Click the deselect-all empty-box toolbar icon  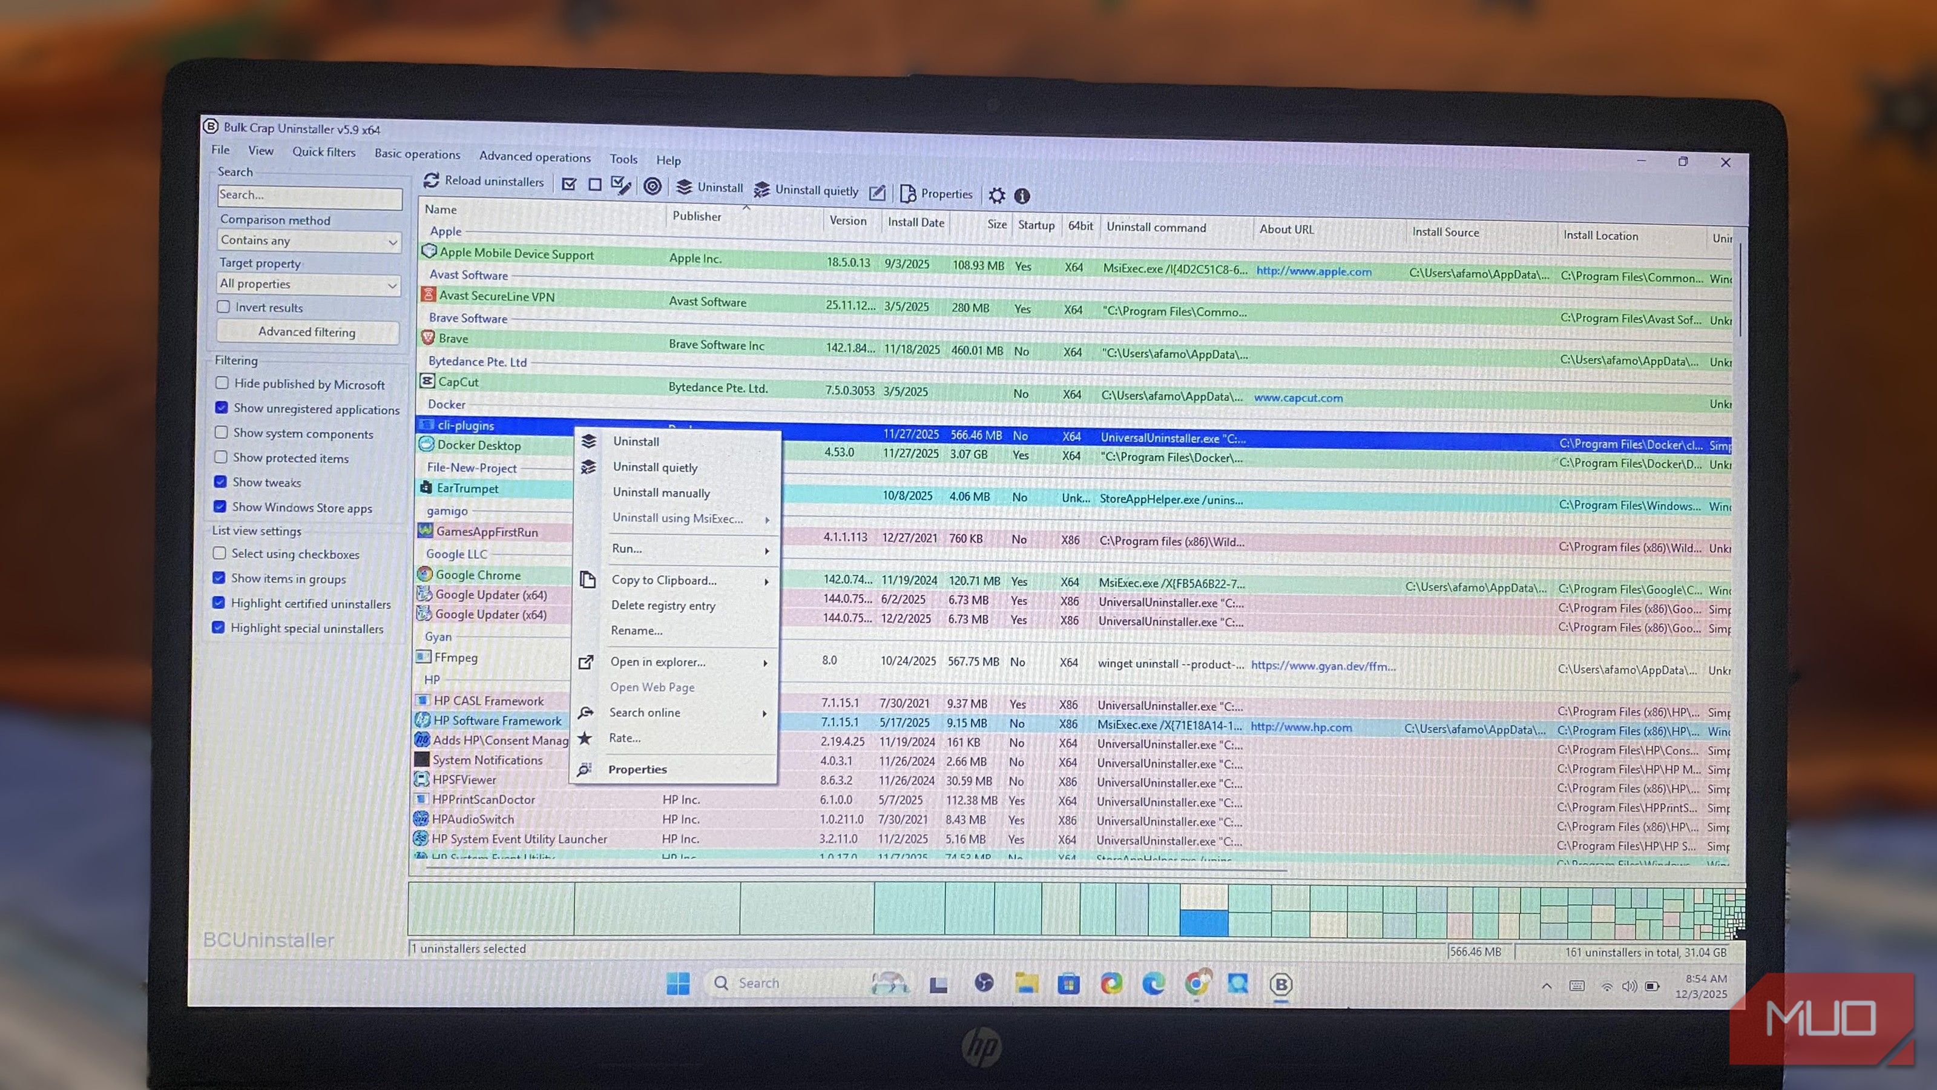click(595, 184)
